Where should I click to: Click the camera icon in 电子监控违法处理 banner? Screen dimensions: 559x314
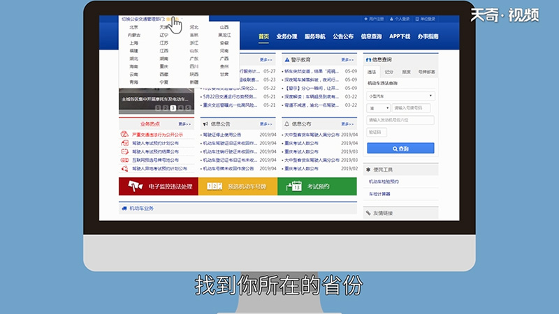click(136, 186)
